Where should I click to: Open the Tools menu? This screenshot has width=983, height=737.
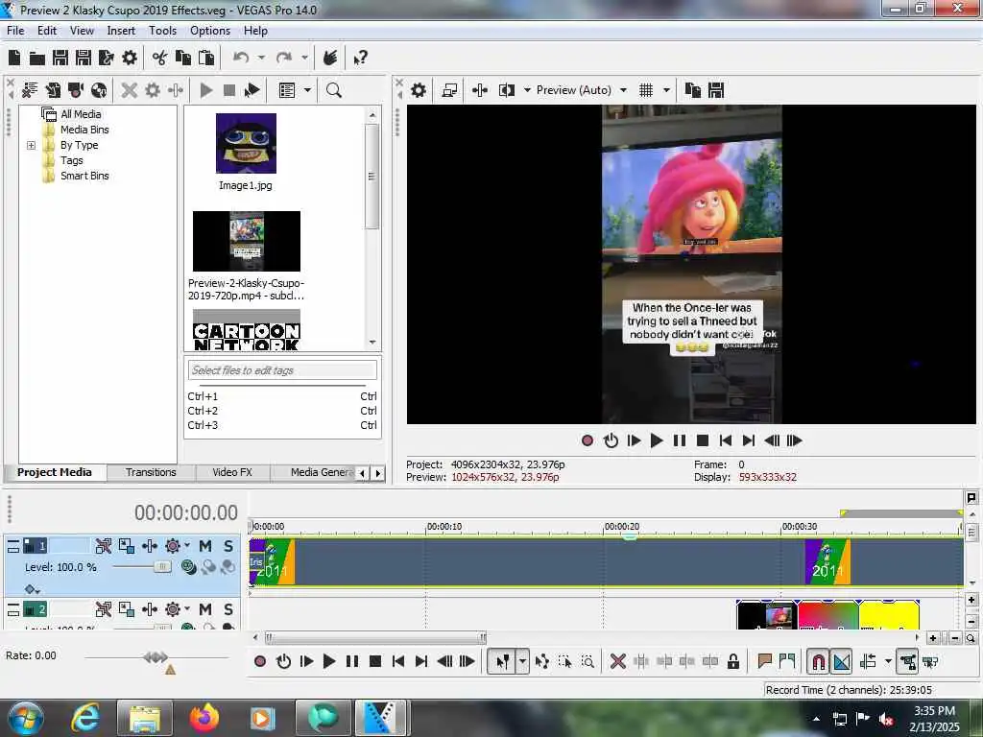[x=162, y=31]
